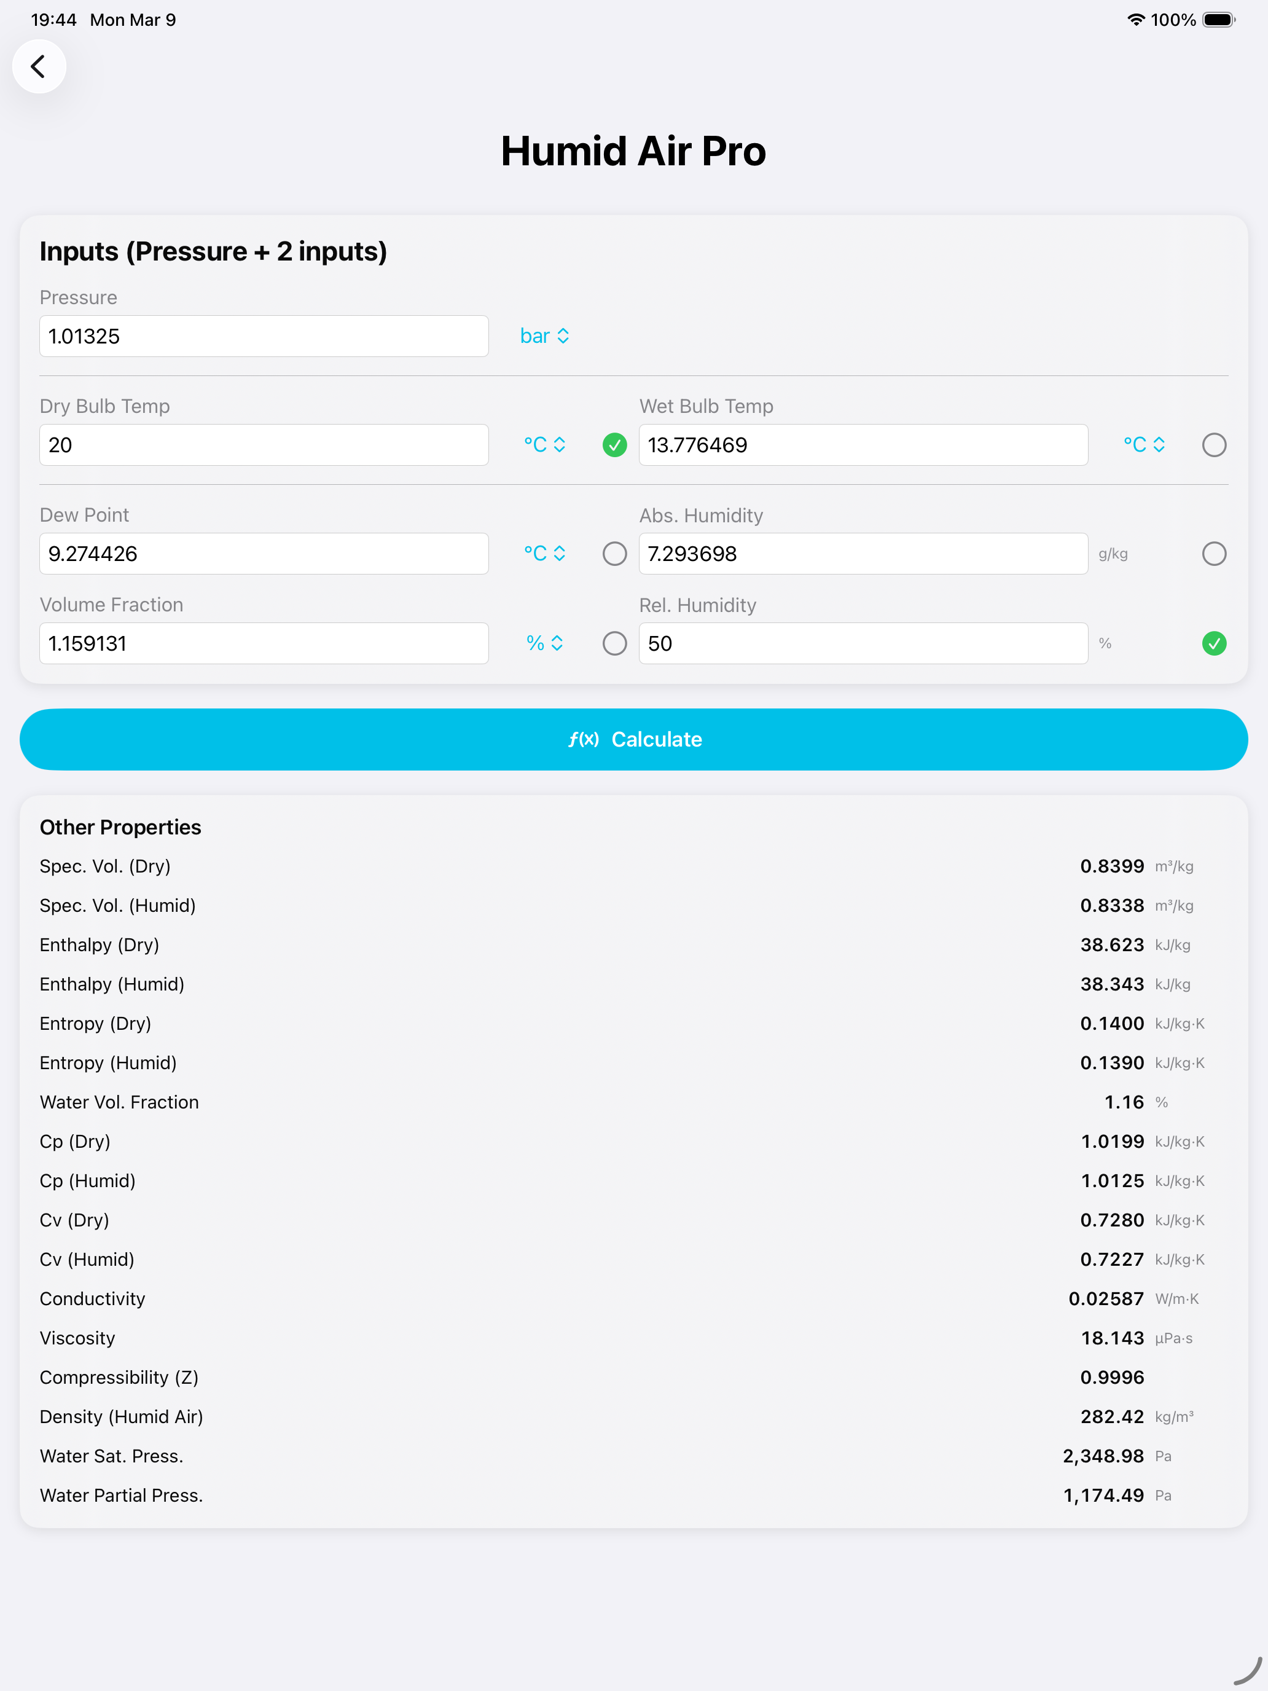Tap the Wi-Fi status icon
The height and width of the screenshot is (1691, 1268).
1136,20
